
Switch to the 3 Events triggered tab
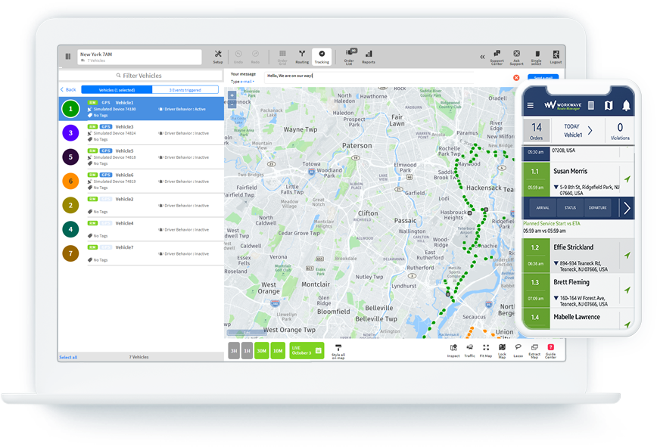184,89
